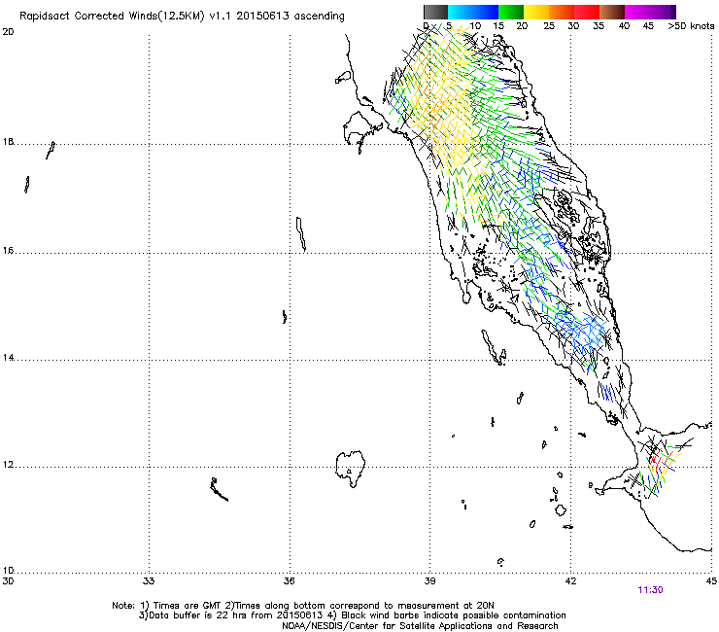Click the 'Note: 1) Times are GMT' footer line
The image size is (719, 632).
click(303, 606)
